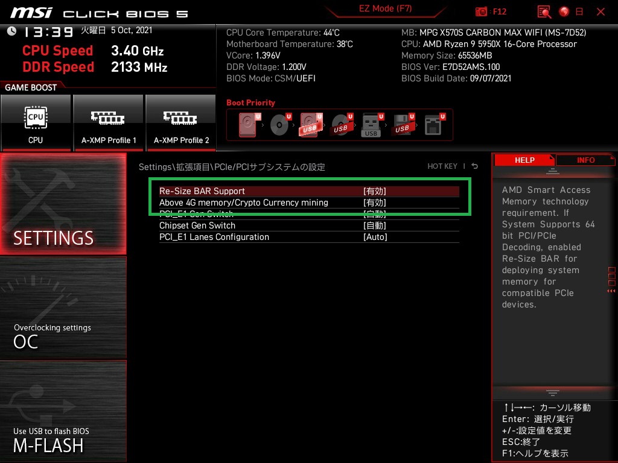Click the DDR Speed 2133 MHz value
Screen dimensions: 618x463
pyautogui.click(x=139, y=67)
